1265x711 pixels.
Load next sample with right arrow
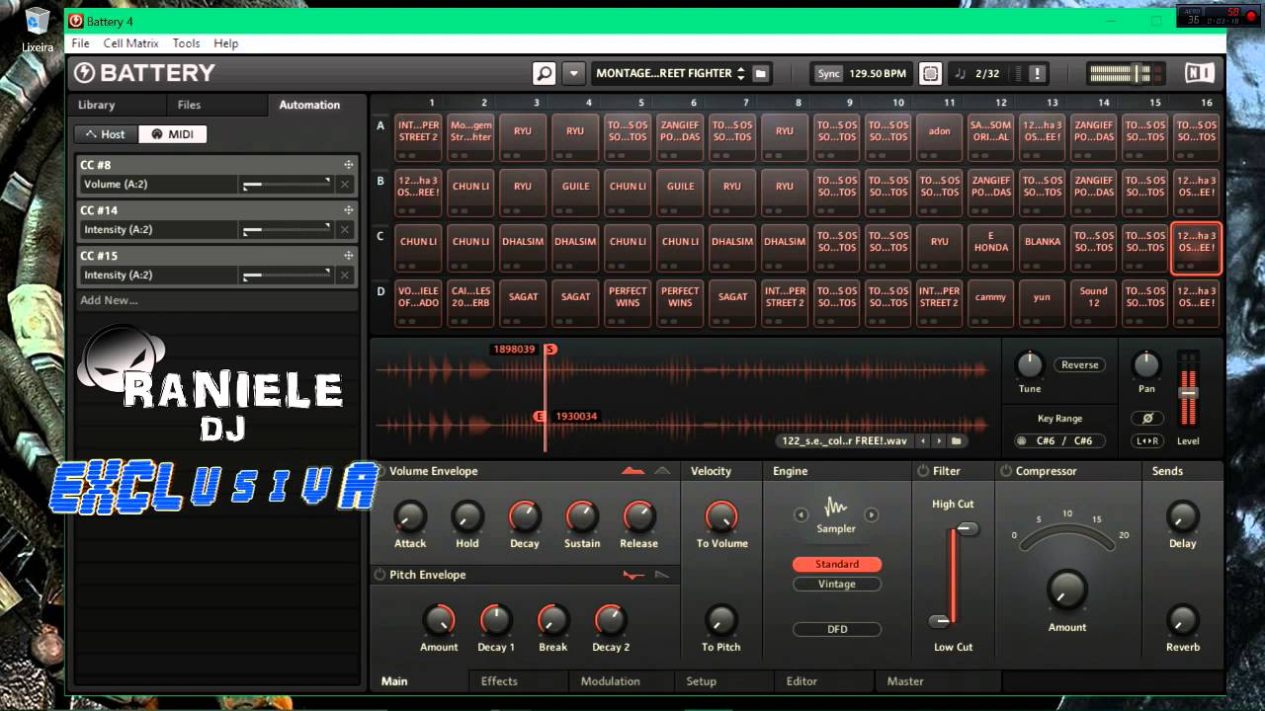click(939, 441)
